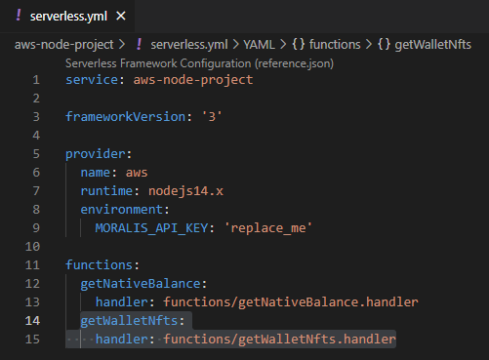Screen dimensions: 489x360
Task: Select the serverless.yml editor tab
Action: point(67,16)
